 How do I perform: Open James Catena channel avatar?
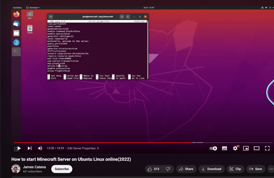[x=16, y=169]
